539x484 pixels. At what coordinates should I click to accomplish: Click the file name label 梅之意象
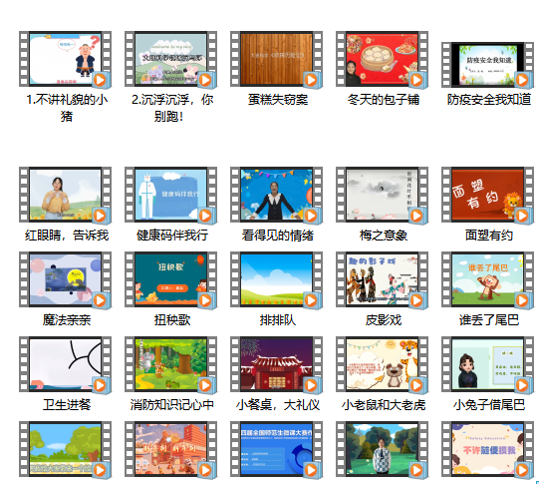coord(384,236)
